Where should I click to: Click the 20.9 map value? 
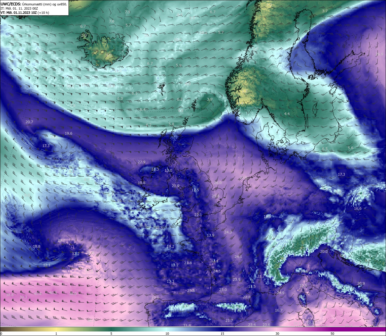tap(361, 284)
